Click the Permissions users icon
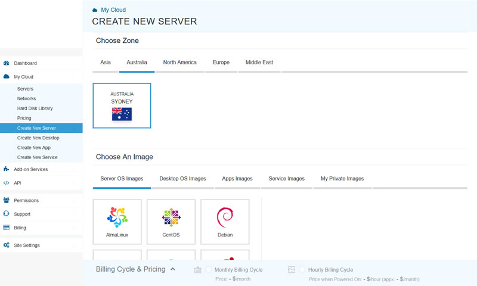 7,200
